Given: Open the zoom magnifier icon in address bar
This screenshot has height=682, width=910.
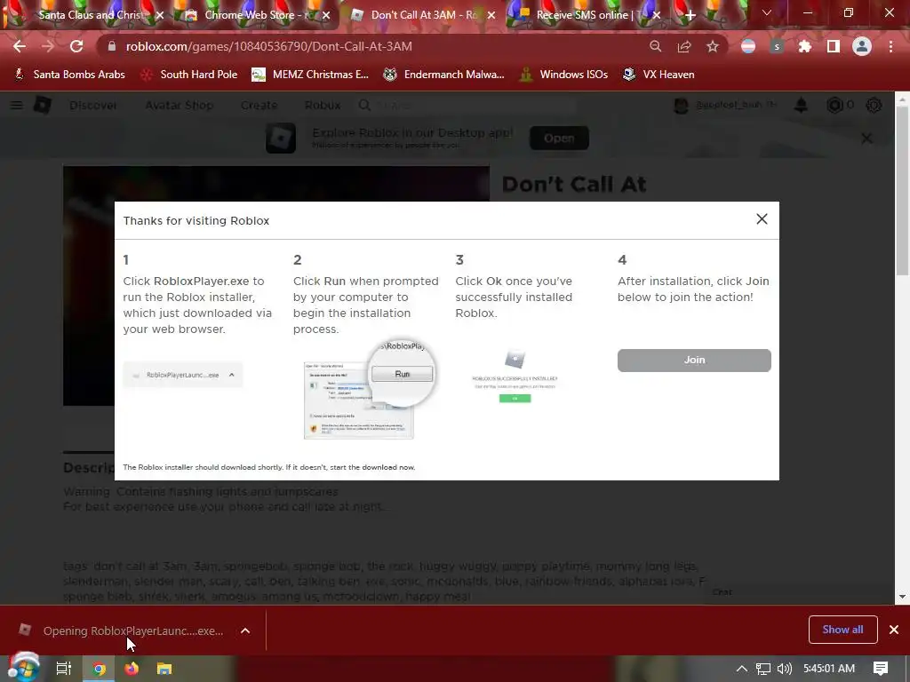Looking at the screenshot, I should pyautogui.click(x=655, y=46).
